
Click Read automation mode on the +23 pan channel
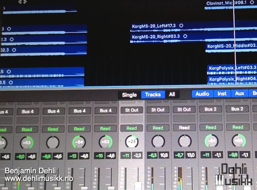click(x=132, y=128)
